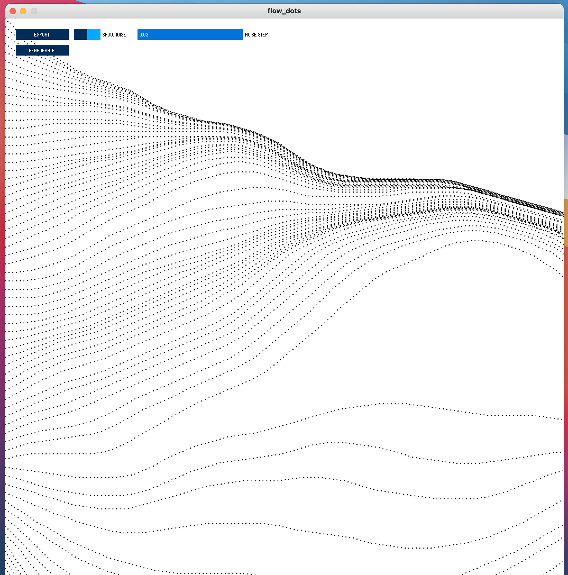This screenshot has width=568, height=575.
Task: Click the REGENERATE button
Action: (x=42, y=50)
